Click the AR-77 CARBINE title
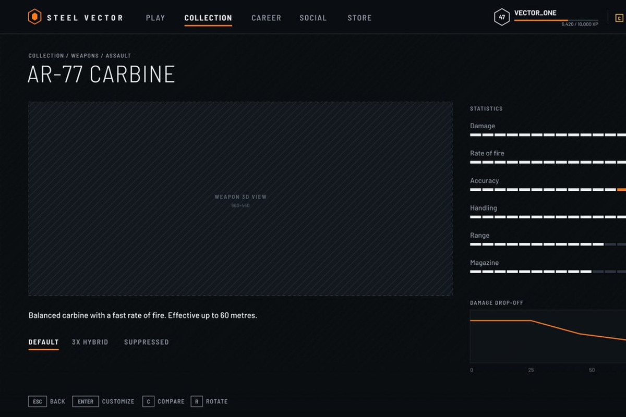 (102, 75)
